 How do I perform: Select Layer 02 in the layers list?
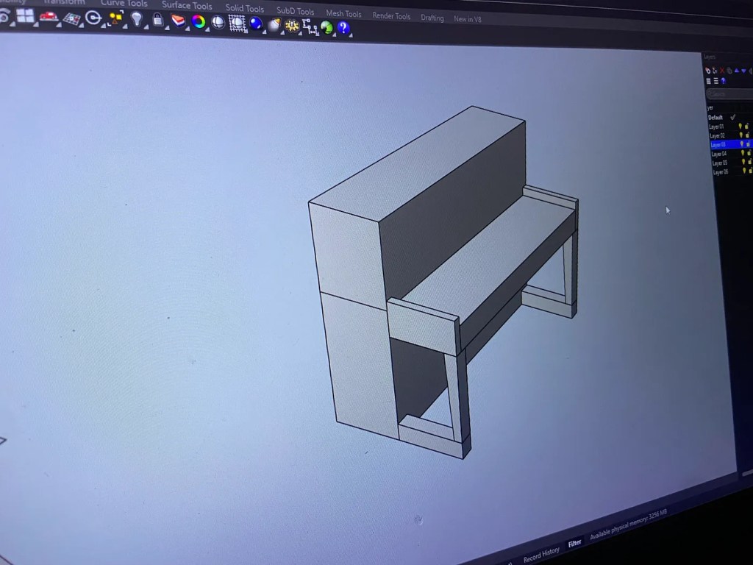717,136
